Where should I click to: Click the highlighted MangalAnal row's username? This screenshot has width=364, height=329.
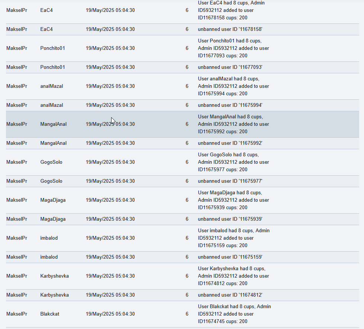54,124
